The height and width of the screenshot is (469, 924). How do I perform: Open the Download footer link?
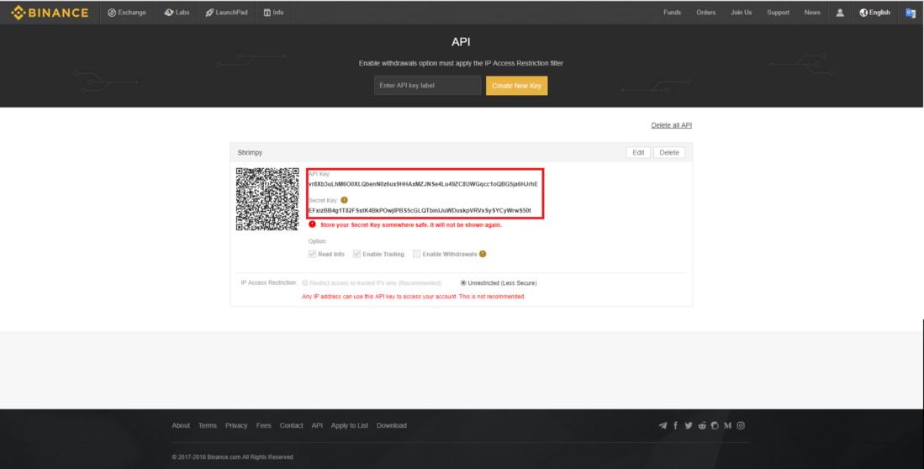click(391, 425)
